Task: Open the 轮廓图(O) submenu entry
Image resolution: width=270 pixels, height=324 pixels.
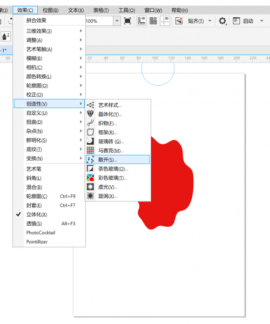Action: click(49, 85)
